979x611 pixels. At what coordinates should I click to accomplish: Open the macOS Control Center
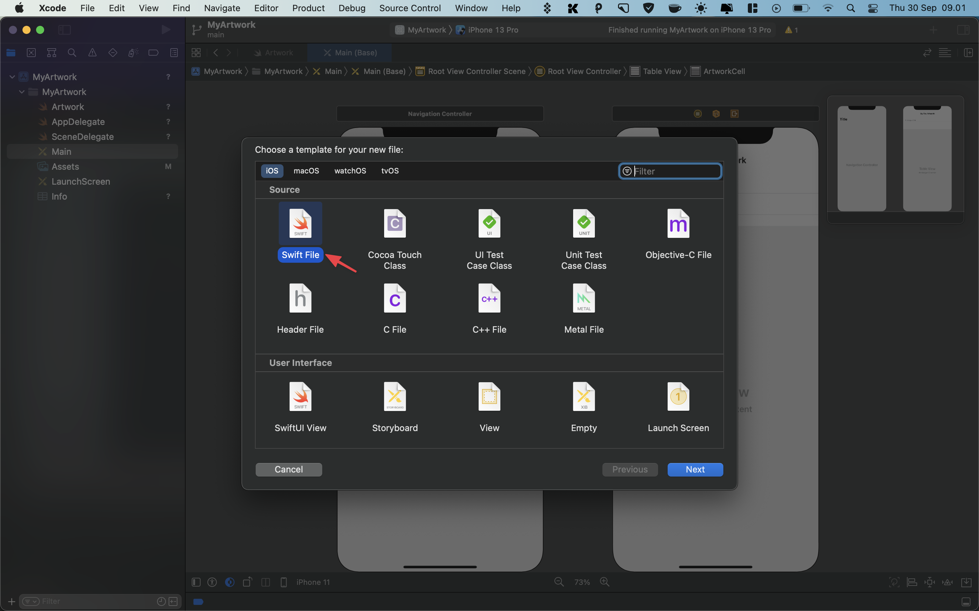pyautogui.click(x=873, y=8)
